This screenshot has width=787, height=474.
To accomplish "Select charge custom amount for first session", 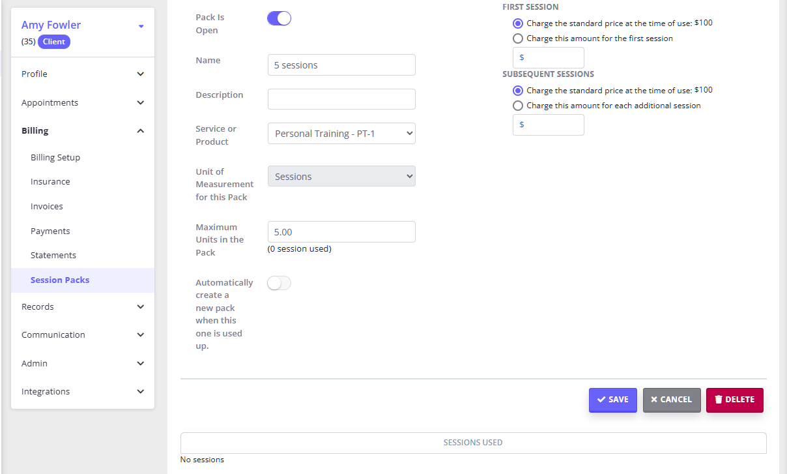I will click(x=518, y=38).
